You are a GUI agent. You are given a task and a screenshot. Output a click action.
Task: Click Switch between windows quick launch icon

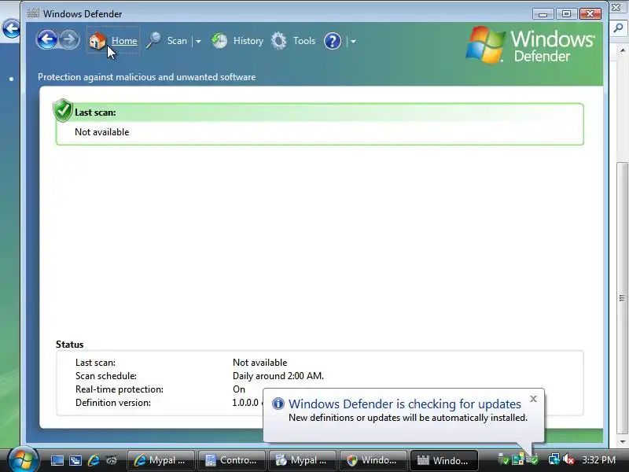point(75,460)
